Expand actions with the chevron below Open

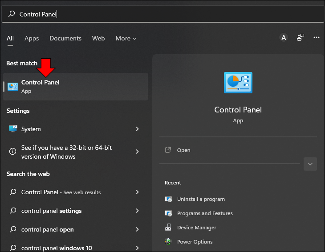[310, 164]
